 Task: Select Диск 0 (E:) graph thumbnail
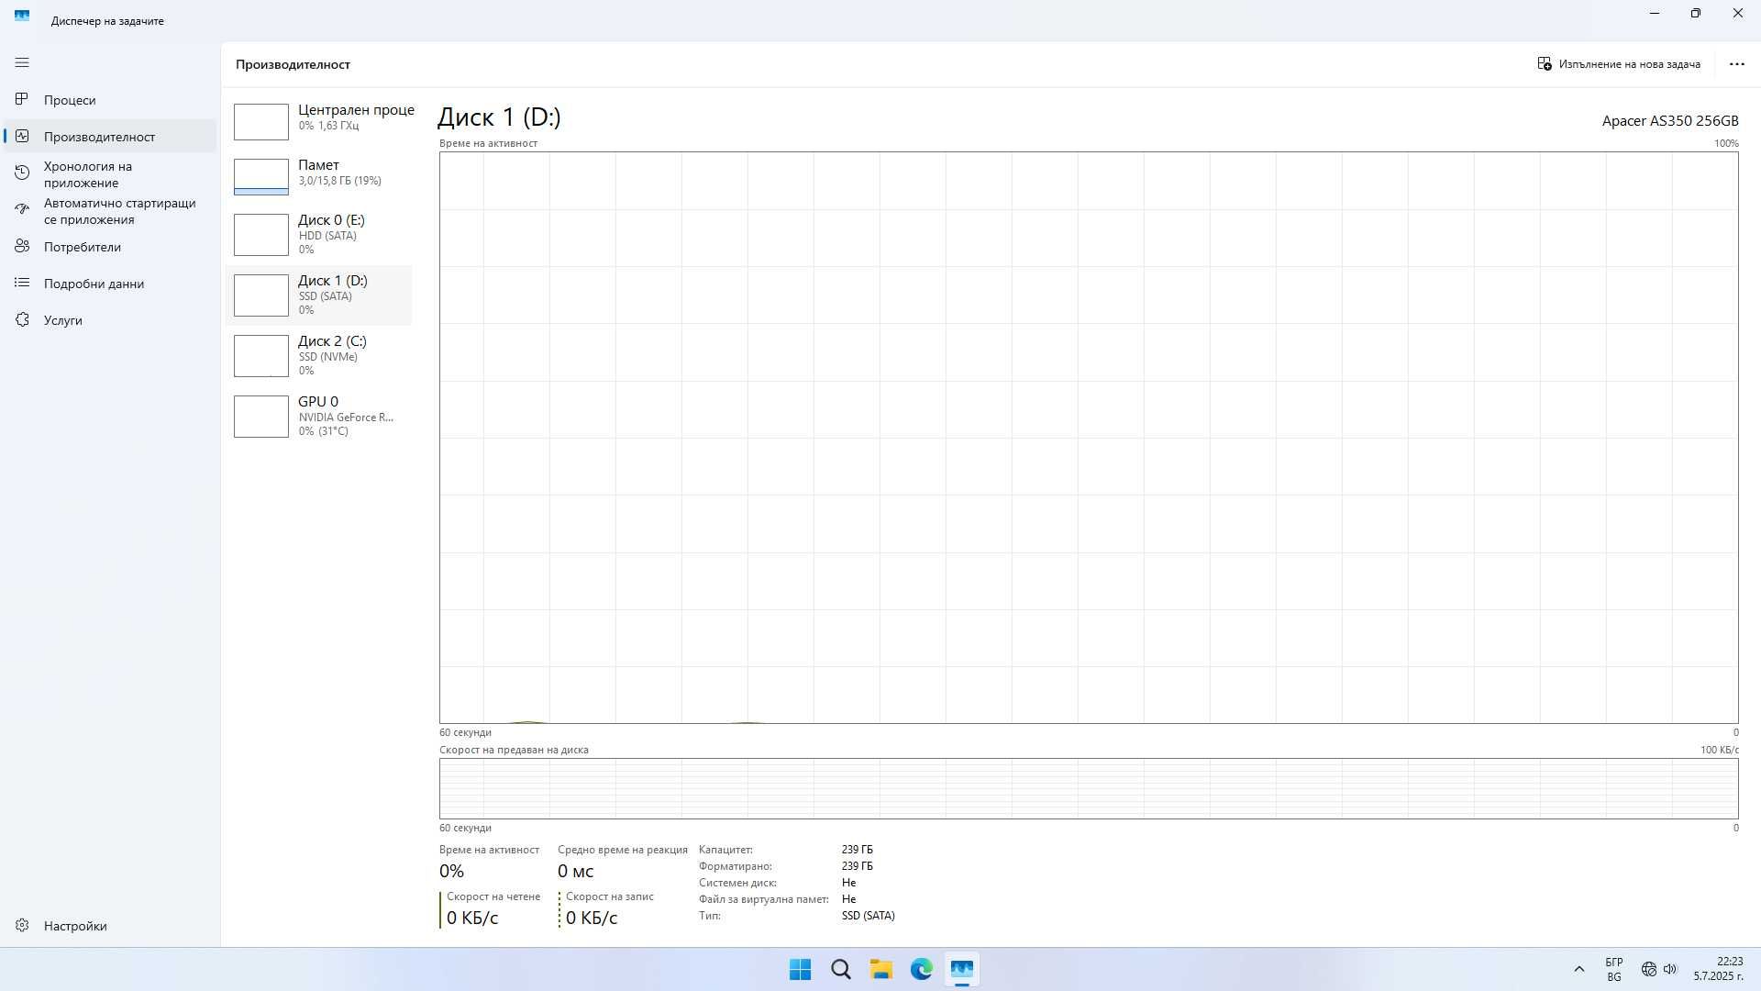tap(261, 234)
